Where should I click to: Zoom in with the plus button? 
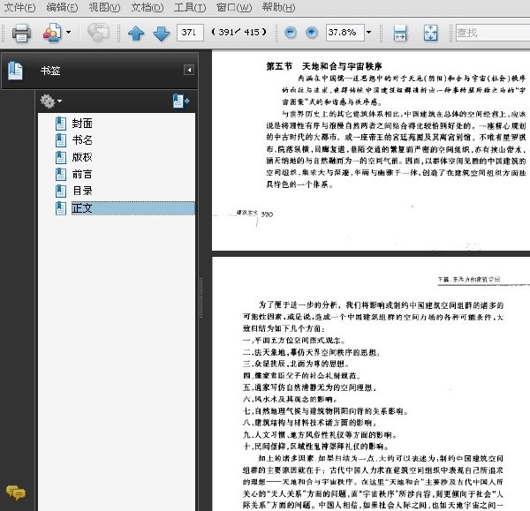[311, 33]
